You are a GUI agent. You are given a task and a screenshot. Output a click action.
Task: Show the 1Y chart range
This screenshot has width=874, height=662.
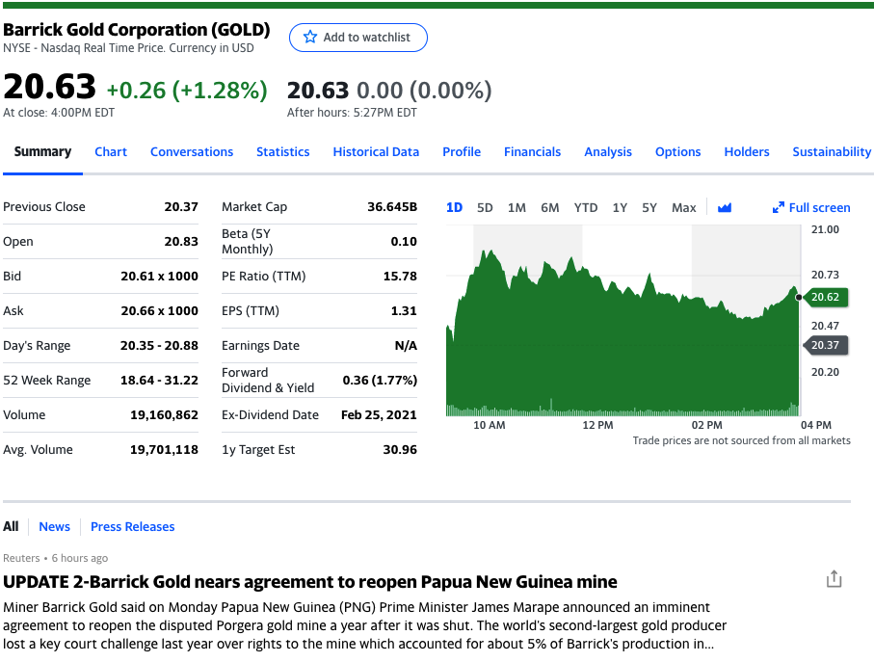tap(620, 207)
